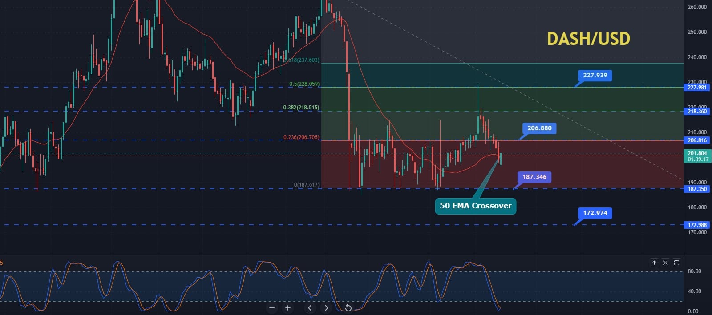Select the 172.974 price callout label
Image resolution: width=712 pixels, height=315 pixels.
(x=595, y=213)
